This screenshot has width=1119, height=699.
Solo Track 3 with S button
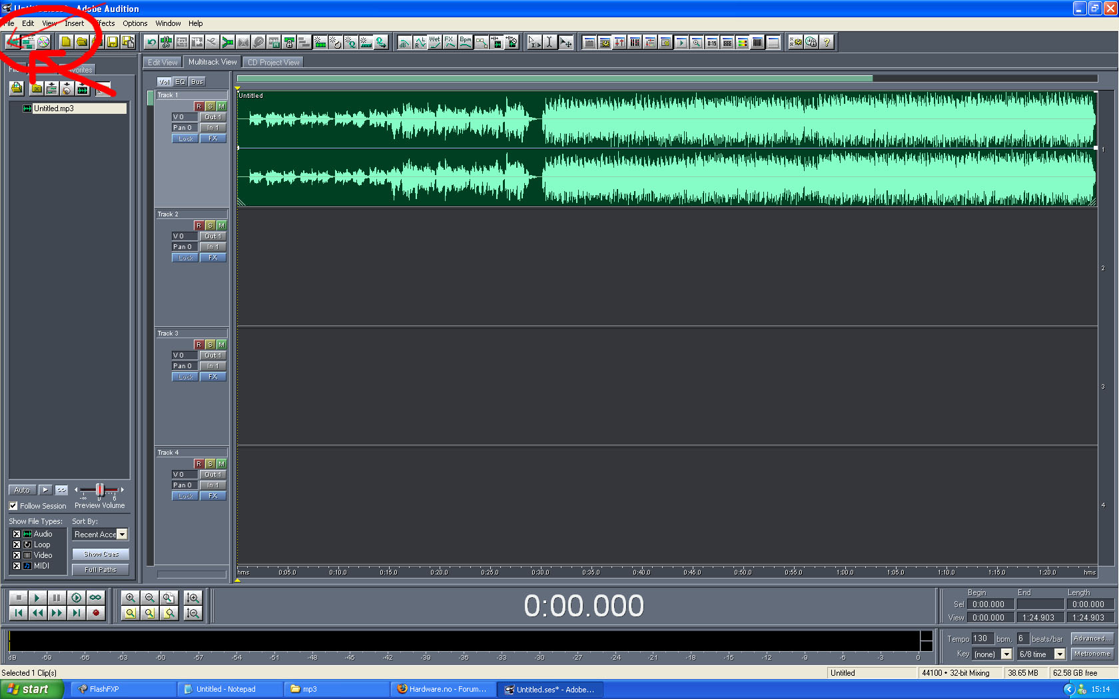point(210,345)
